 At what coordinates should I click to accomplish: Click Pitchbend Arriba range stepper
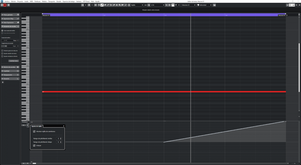pyautogui.click(x=61, y=138)
